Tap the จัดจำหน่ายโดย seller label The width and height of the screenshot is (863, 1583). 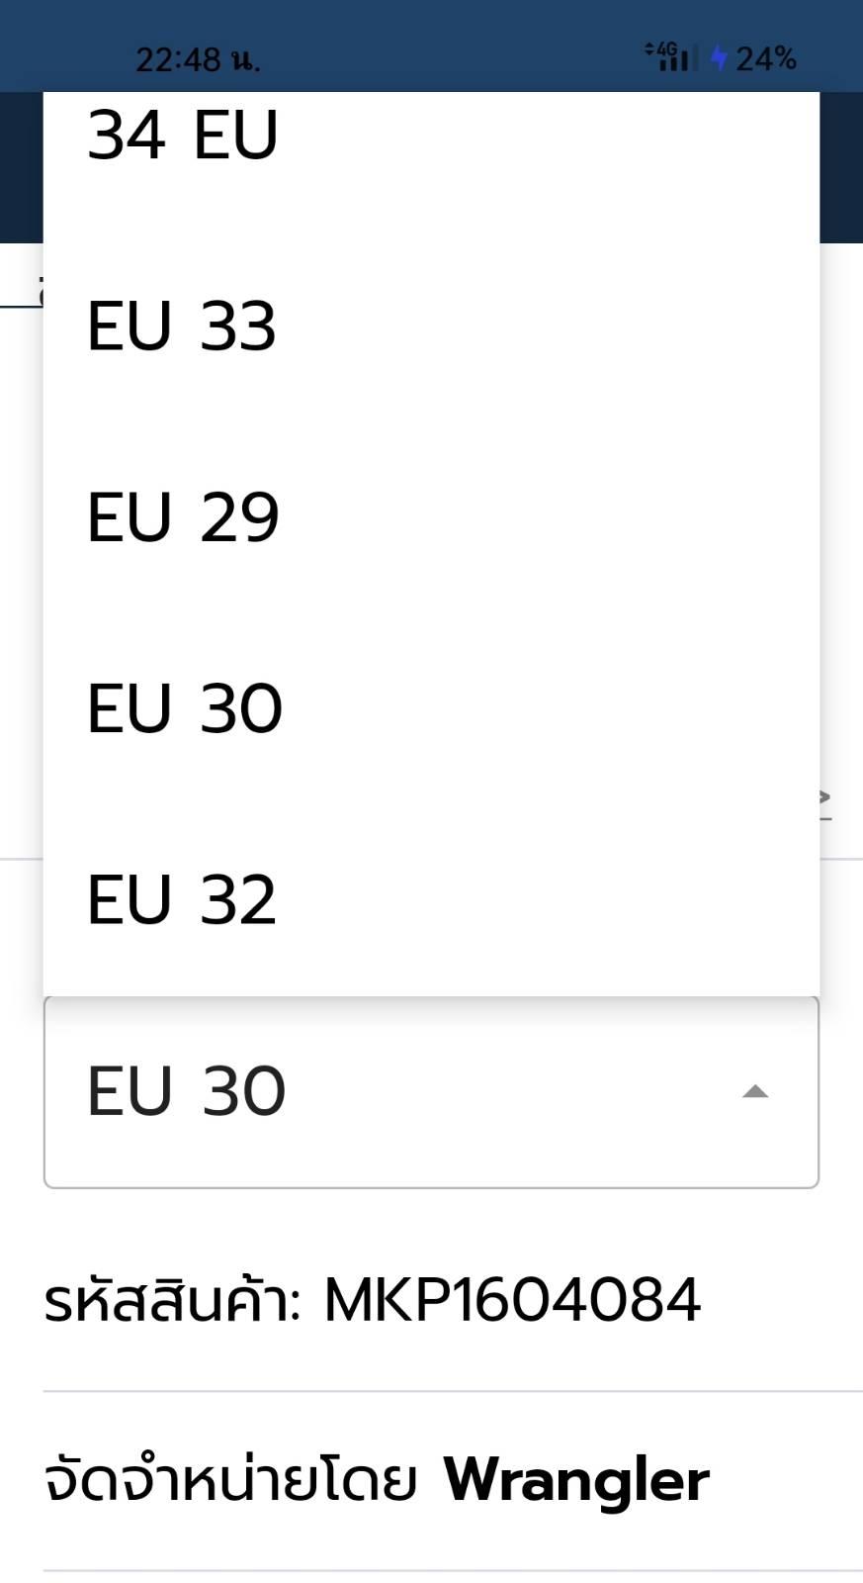(x=230, y=1480)
